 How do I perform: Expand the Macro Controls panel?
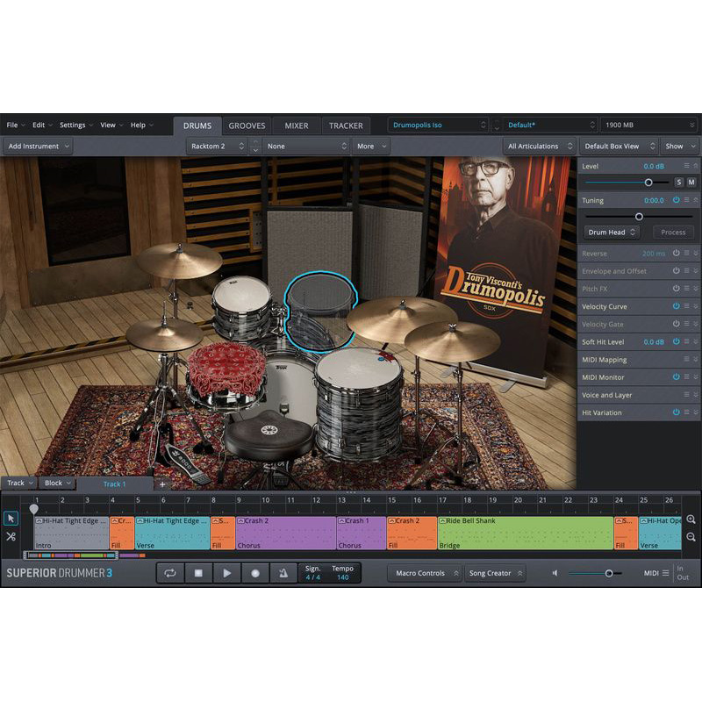424,573
